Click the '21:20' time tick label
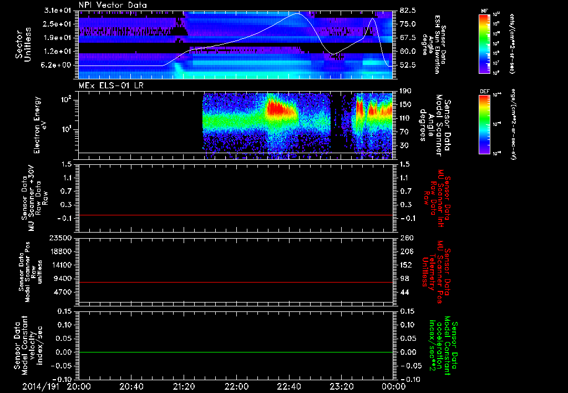 [x=184, y=386]
